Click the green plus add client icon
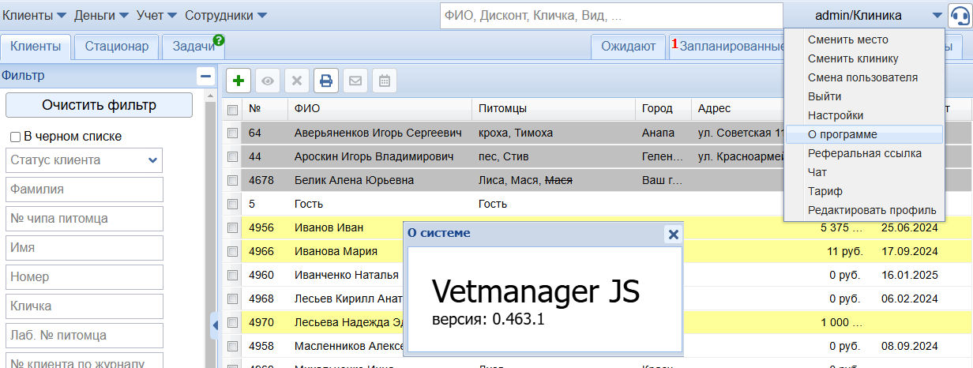The image size is (973, 368). [239, 81]
